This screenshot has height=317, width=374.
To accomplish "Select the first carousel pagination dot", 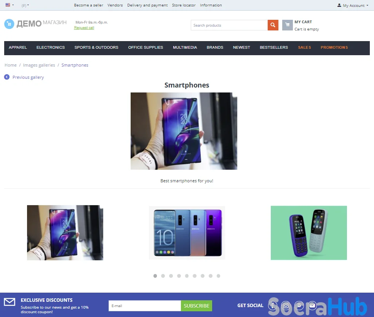I will [155, 276].
